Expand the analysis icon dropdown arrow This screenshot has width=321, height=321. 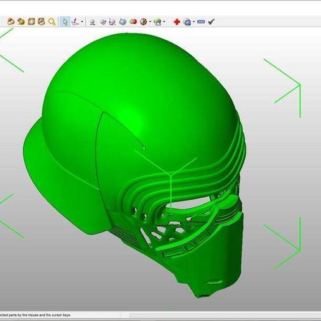click(164, 22)
